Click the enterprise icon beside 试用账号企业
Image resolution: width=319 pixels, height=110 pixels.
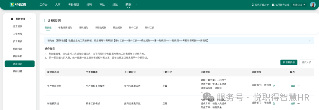(x=273, y=5)
